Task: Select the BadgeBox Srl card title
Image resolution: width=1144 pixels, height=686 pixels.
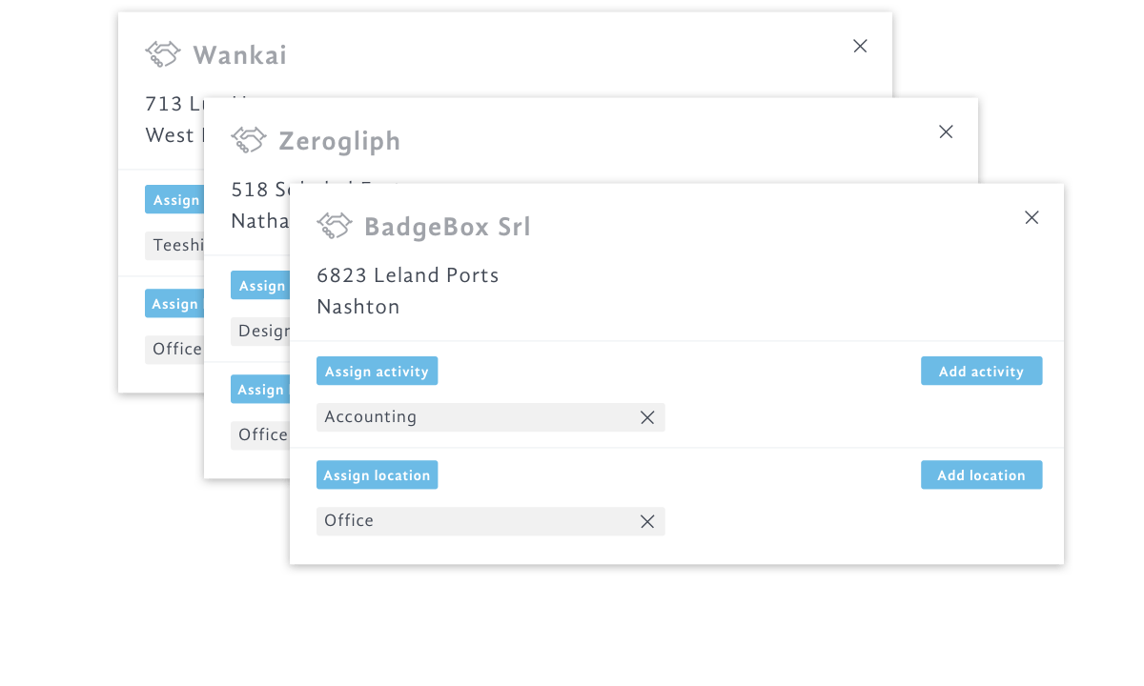Action: click(x=447, y=226)
